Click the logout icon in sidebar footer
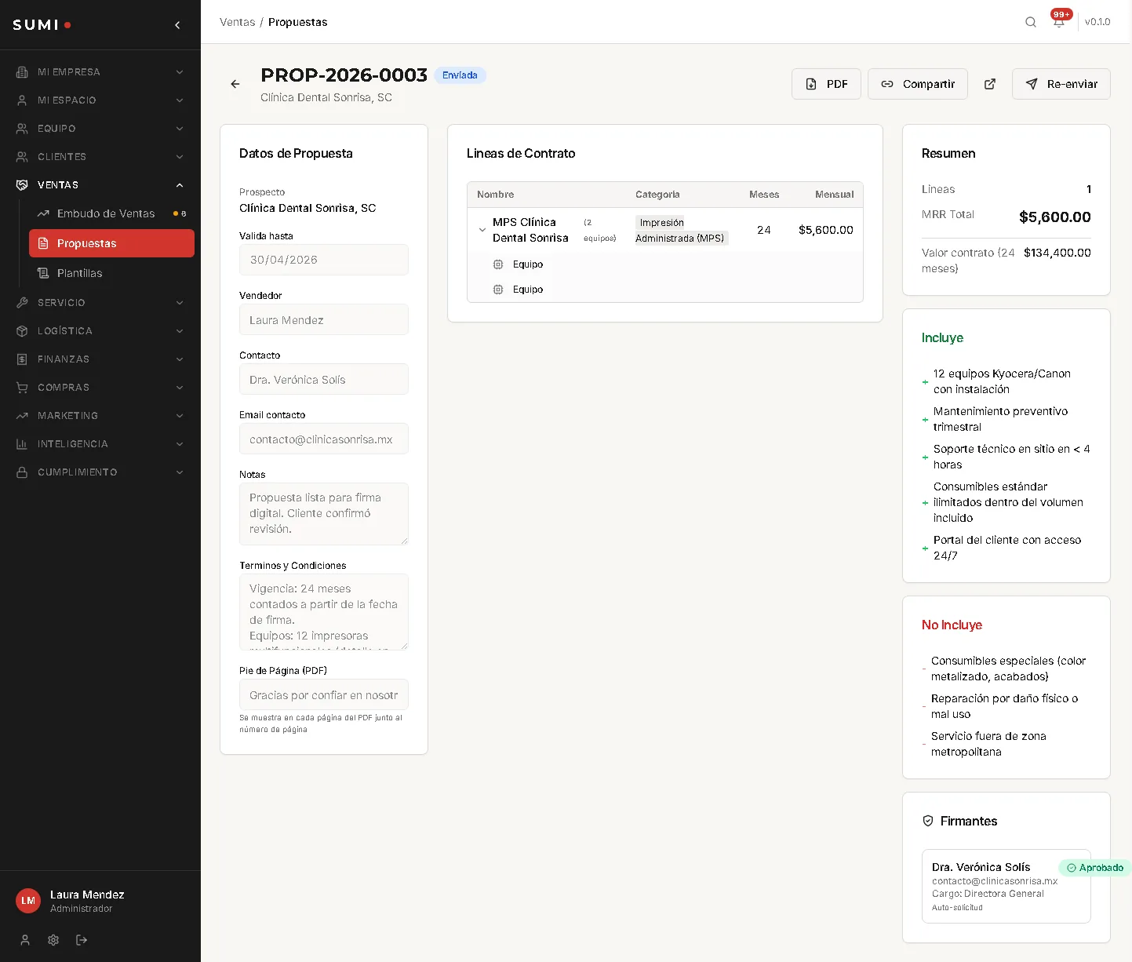The height and width of the screenshot is (962, 1132). click(82, 940)
